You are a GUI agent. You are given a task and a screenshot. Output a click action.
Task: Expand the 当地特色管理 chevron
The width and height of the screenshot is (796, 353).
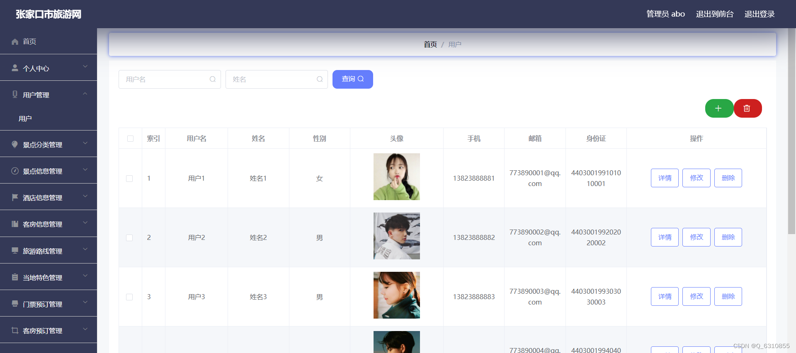click(85, 276)
